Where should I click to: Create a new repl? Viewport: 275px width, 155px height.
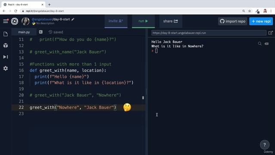click(x=261, y=21)
